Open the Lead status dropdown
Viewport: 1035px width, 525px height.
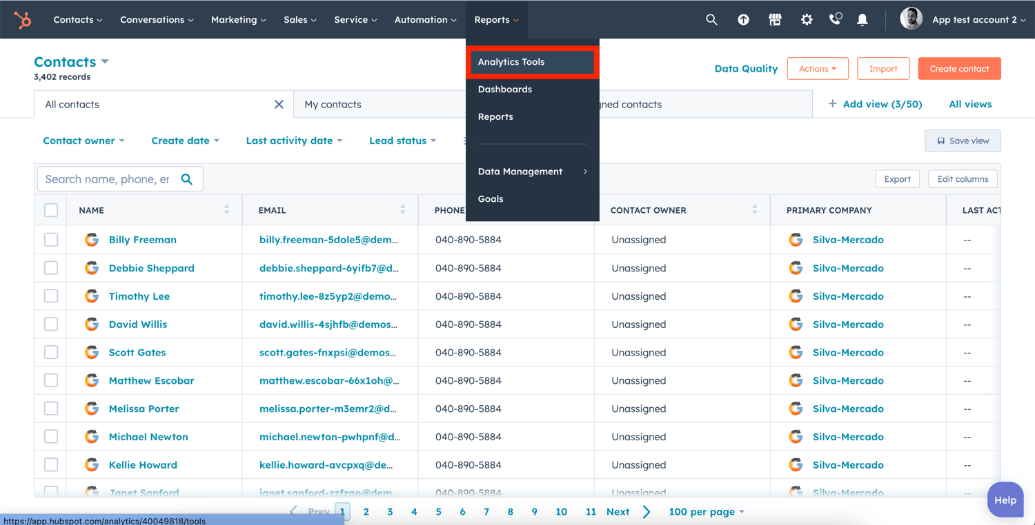[402, 141]
